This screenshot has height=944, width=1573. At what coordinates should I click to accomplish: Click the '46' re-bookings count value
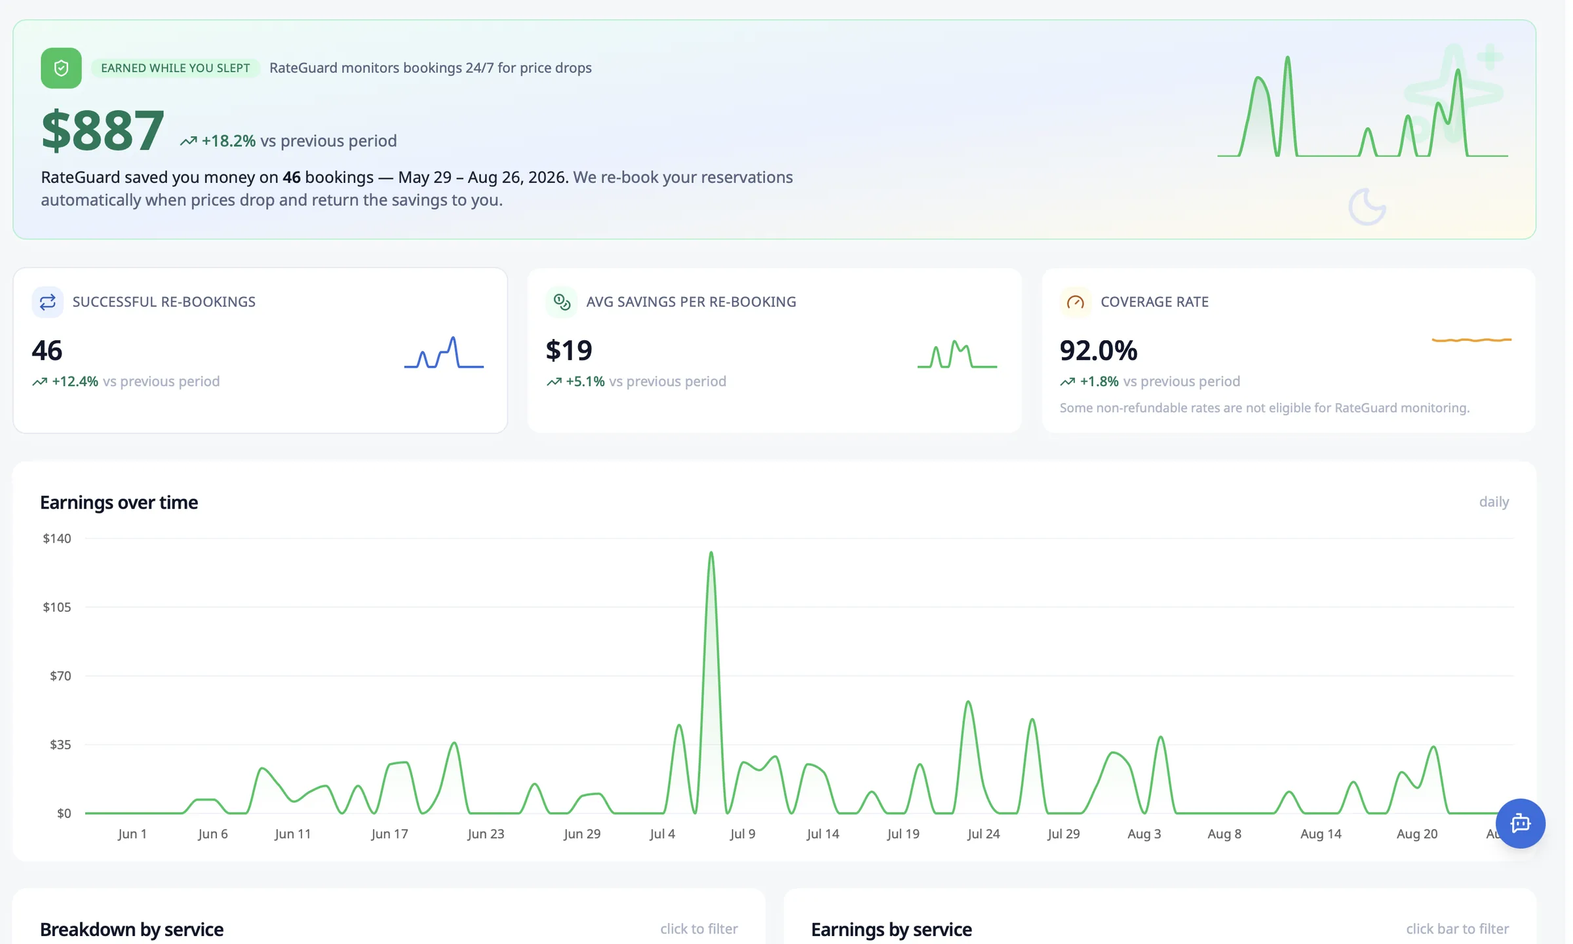click(x=47, y=351)
